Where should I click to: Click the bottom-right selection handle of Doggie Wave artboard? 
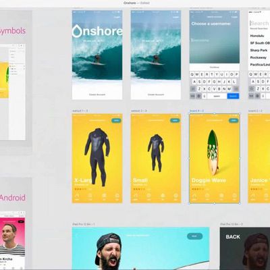click(x=240, y=203)
